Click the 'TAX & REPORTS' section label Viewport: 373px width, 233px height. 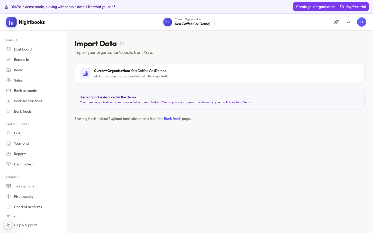(18, 124)
